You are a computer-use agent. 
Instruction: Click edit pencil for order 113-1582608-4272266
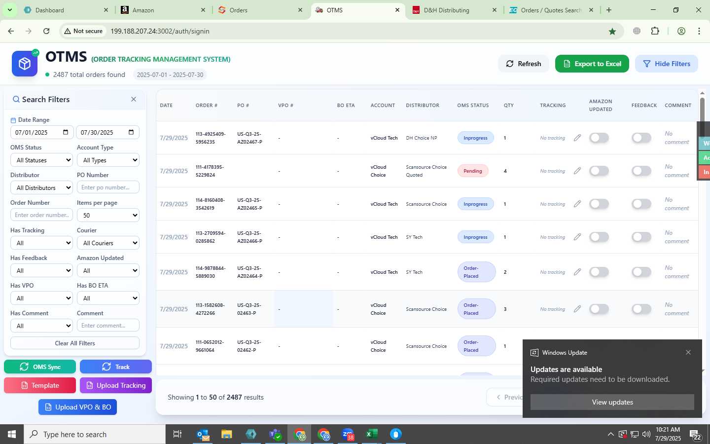pos(577,309)
